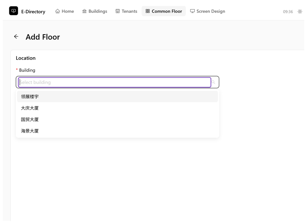Select 海景大厦 building option

118,131
